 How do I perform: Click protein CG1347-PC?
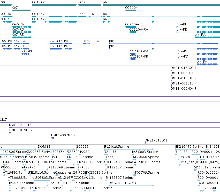[61, 49]
